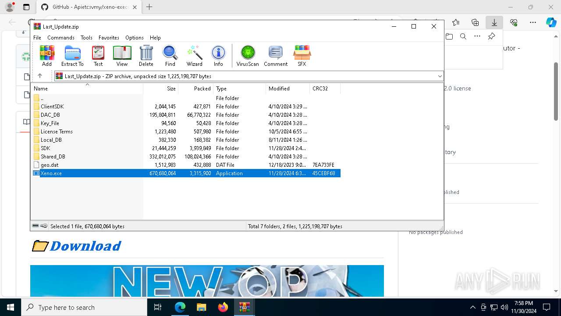Open the Help menu

(155, 38)
